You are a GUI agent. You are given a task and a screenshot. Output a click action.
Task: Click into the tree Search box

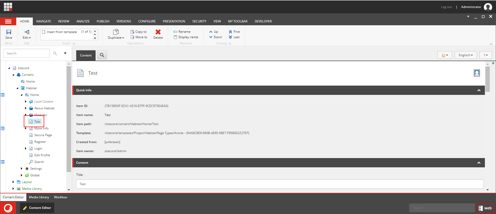click(x=27, y=53)
